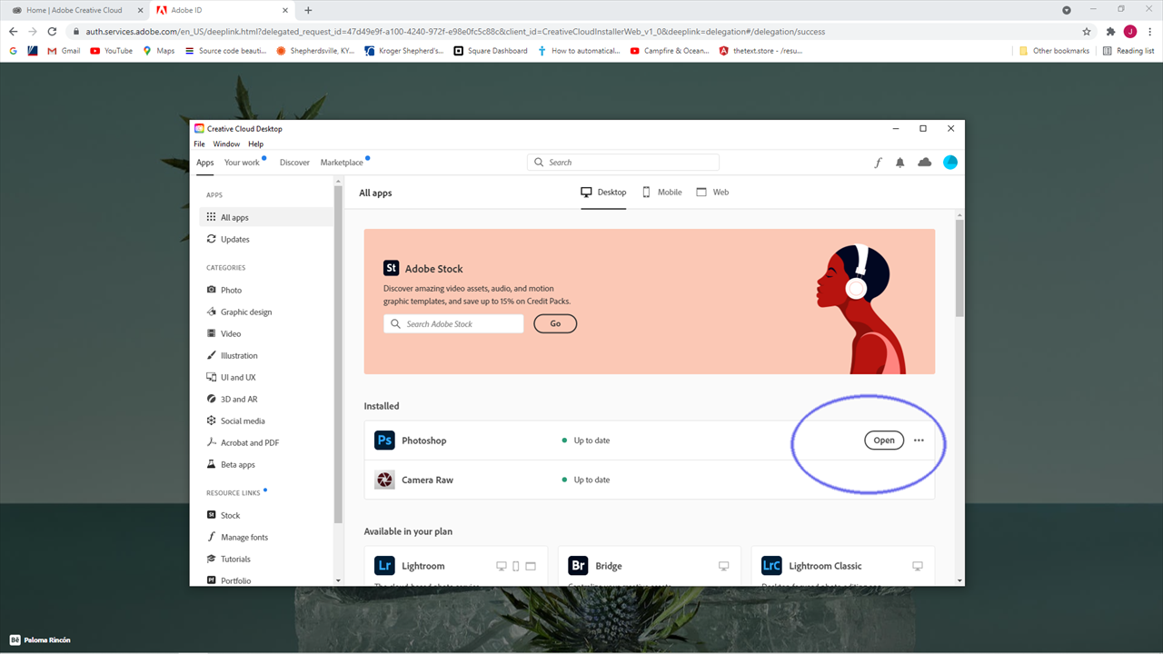
Task: Click the Photoshop app icon
Action: point(384,441)
